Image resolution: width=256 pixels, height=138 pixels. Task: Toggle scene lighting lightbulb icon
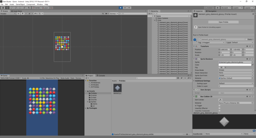tap(22, 14)
